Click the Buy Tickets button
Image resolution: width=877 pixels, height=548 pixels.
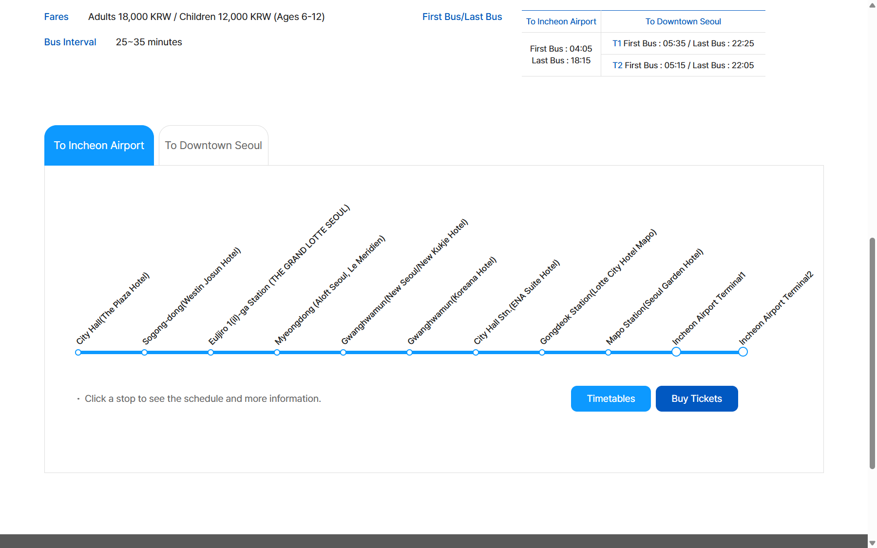point(697,398)
